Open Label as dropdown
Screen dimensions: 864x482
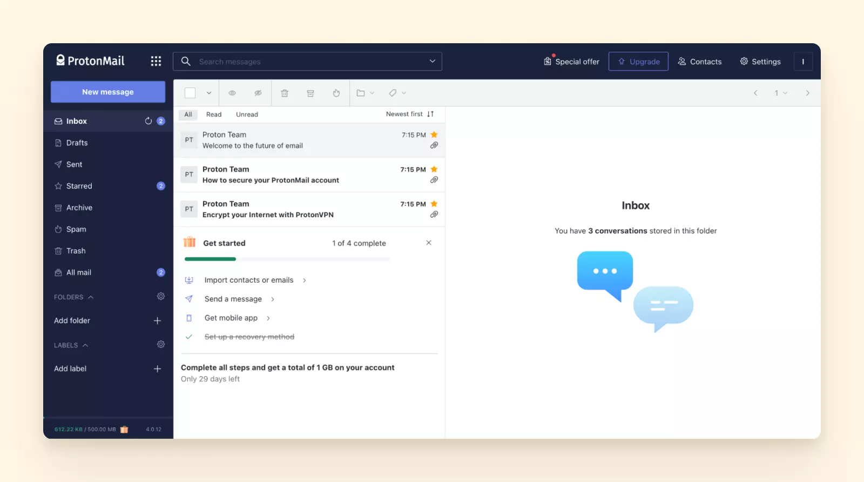click(397, 93)
